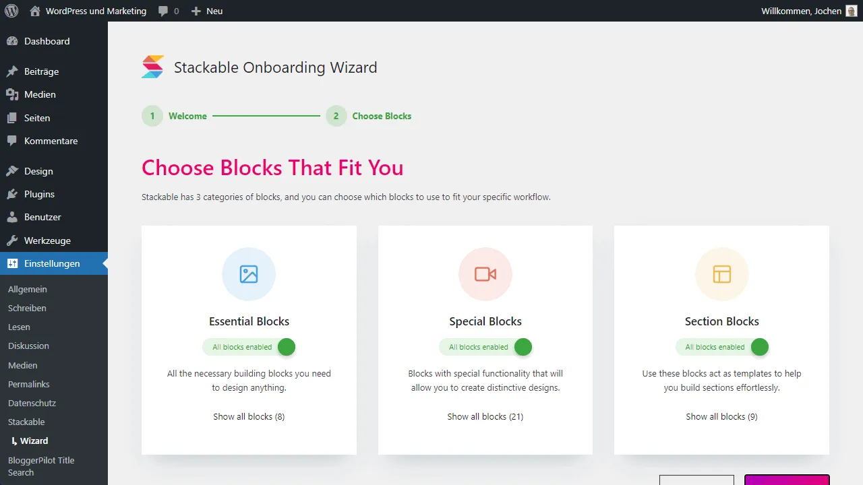Click Neu in the admin bar

pyautogui.click(x=214, y=11)
